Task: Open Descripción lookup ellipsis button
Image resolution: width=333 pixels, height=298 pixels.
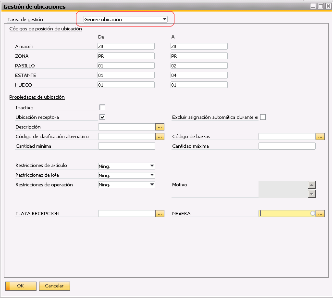Action: tap(160, 127)
